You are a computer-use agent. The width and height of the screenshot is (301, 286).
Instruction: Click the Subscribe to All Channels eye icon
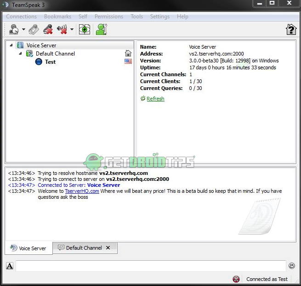pos(85,29)
